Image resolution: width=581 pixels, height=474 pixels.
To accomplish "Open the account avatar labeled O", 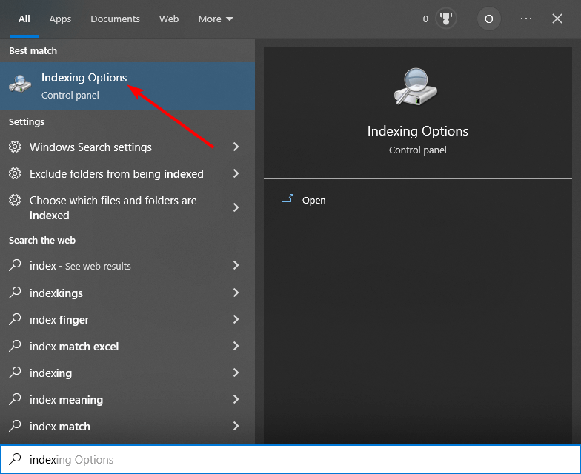I will pos(489,19).
